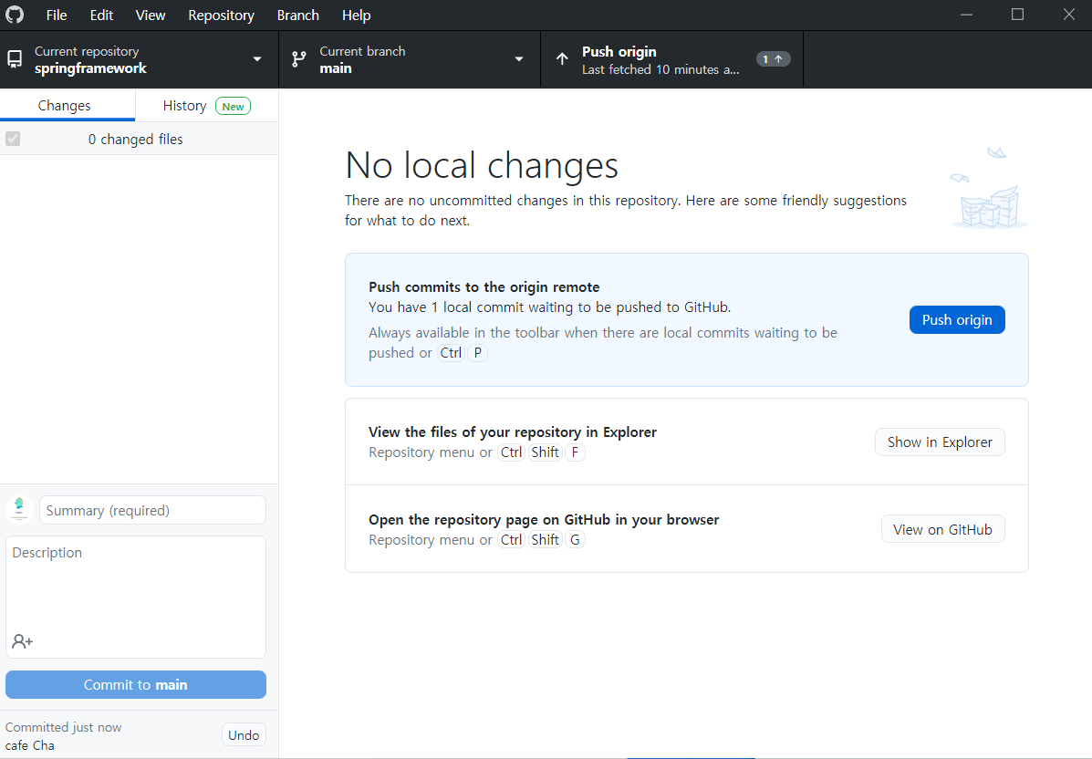Open the Branch menu

tap(298, 16)
